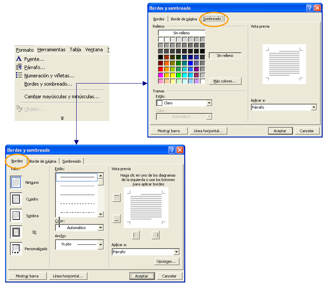Click the Numeración y viñetas list icon
The width and height of the screenshot is (327, 290).
[19, 75]
